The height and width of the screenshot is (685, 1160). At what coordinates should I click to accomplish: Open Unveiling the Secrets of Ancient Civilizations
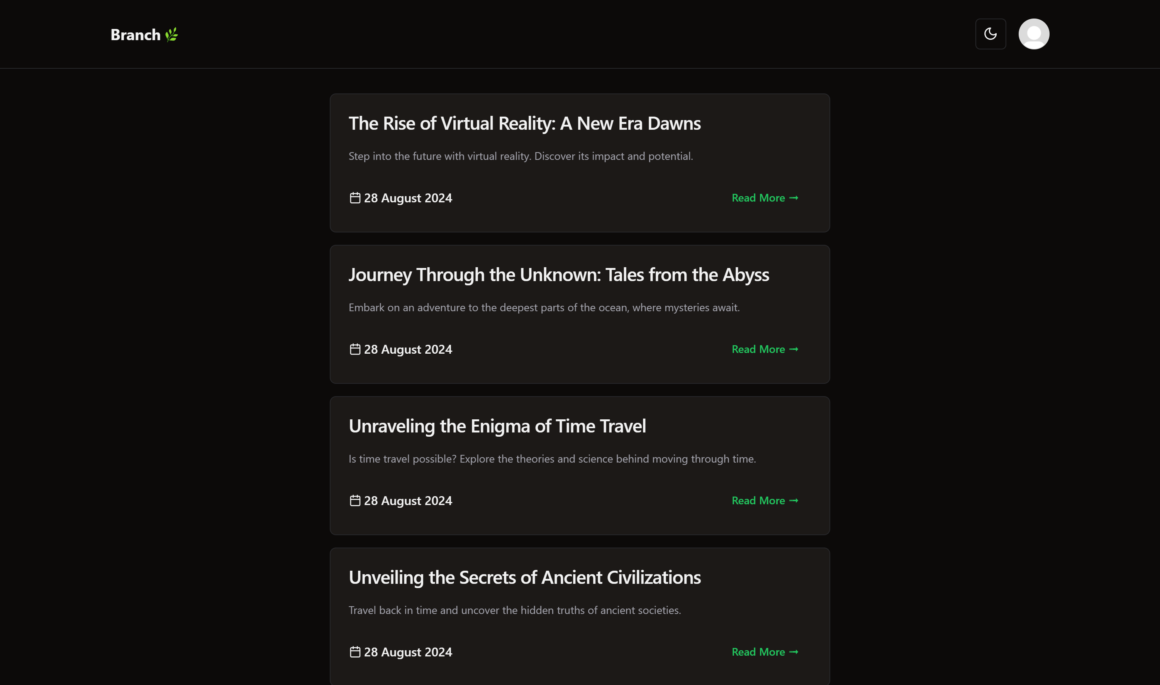[x=524, y=577]
